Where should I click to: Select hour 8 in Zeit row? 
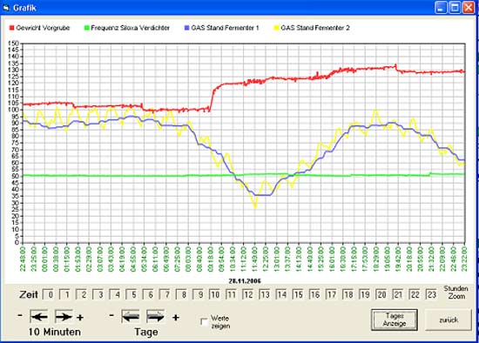click(x=182, y=295)
